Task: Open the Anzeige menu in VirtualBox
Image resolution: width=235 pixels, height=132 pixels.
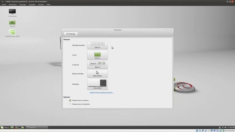Action: tap(22, 5)
